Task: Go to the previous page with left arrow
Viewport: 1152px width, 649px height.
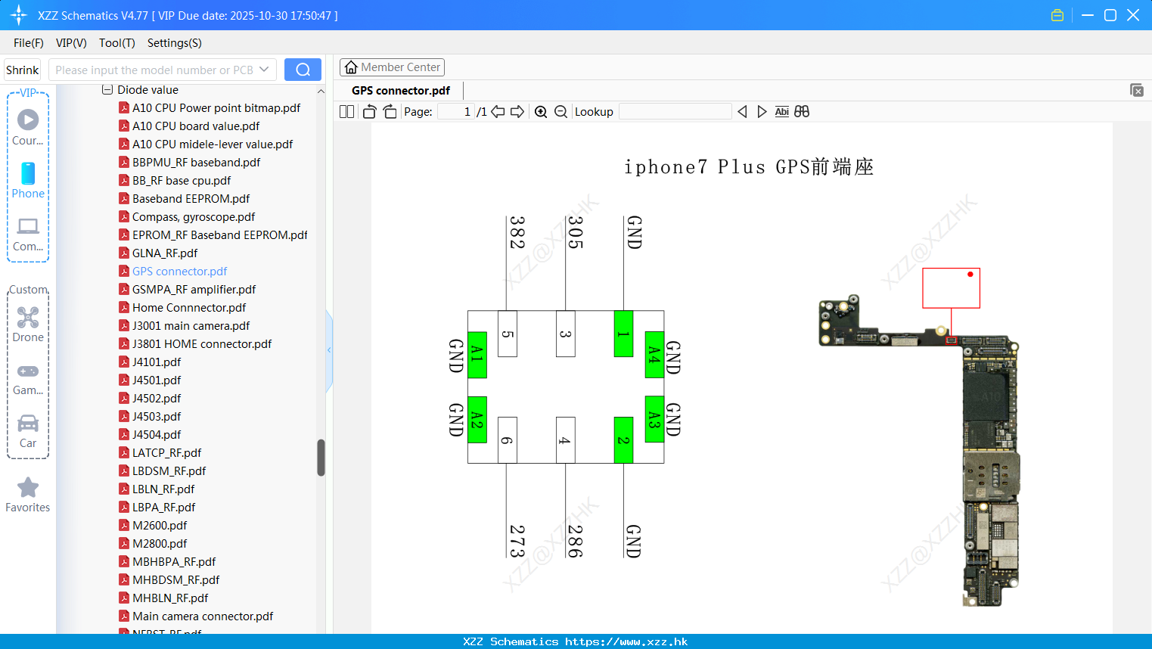Action: click(498, 112)
